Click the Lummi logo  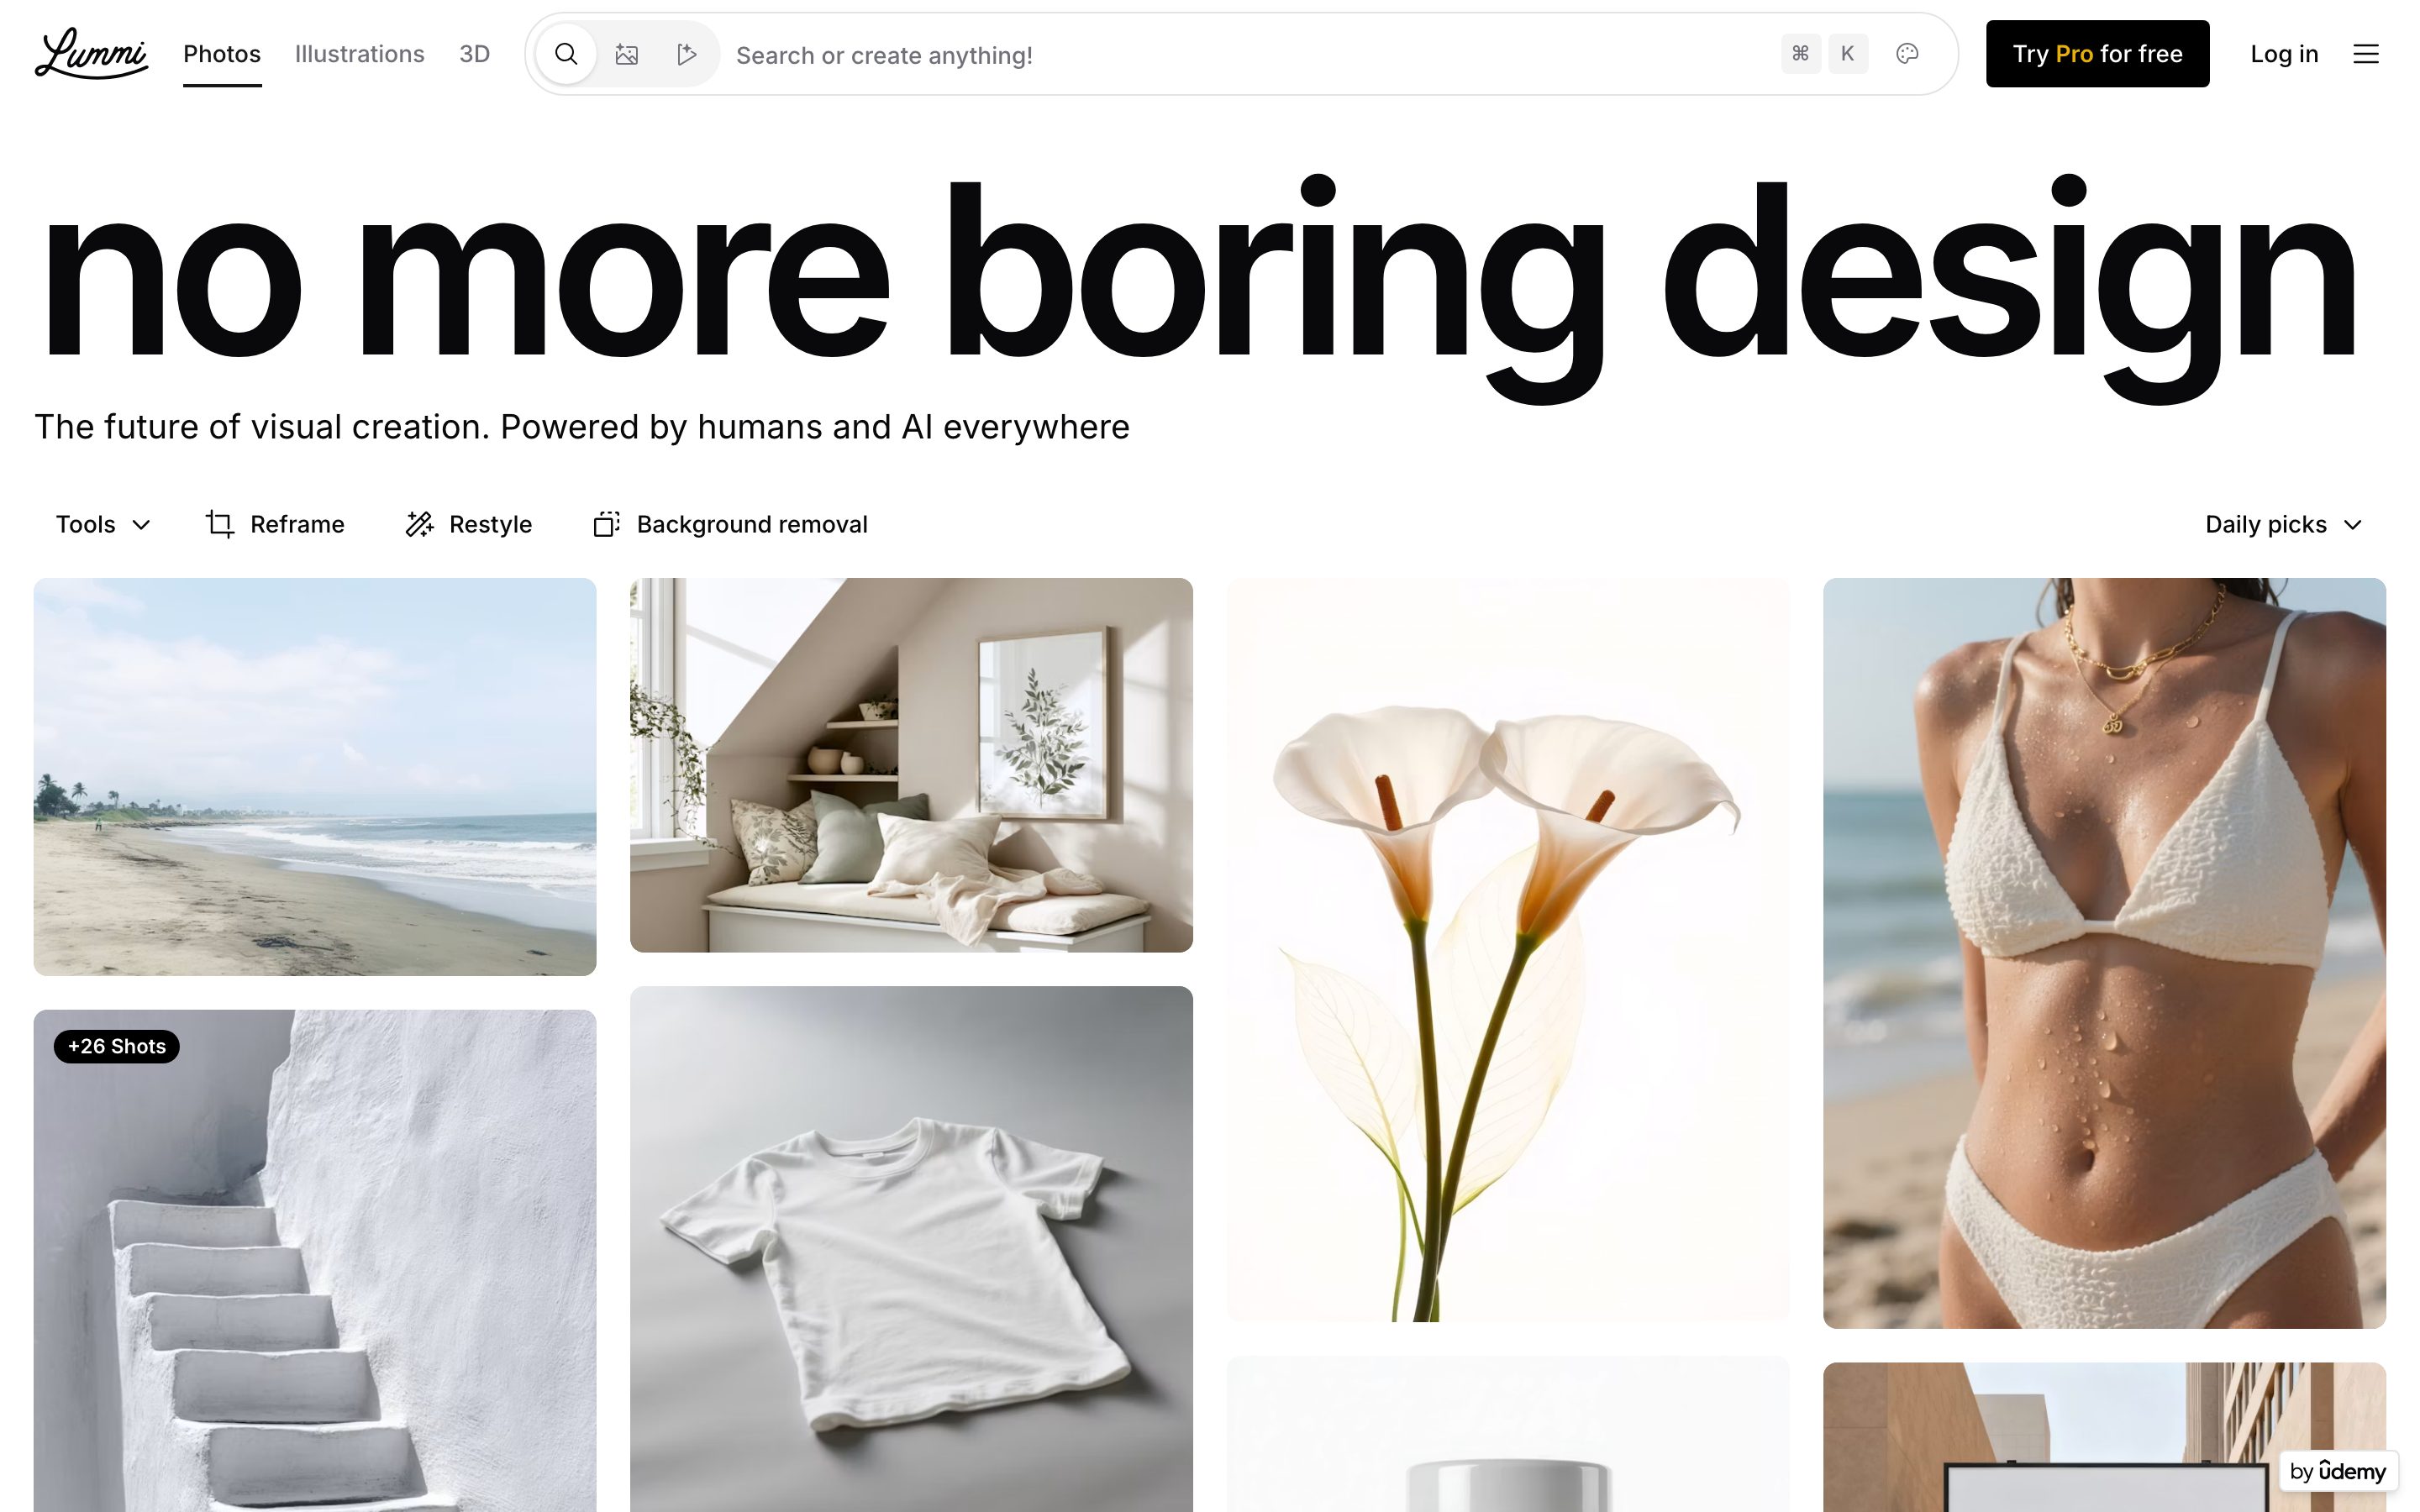pos(91,54)
